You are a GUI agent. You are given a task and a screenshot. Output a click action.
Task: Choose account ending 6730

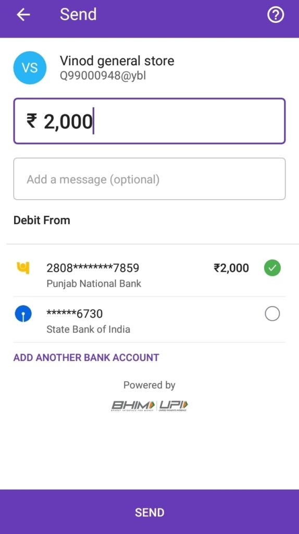coord(150,320)
